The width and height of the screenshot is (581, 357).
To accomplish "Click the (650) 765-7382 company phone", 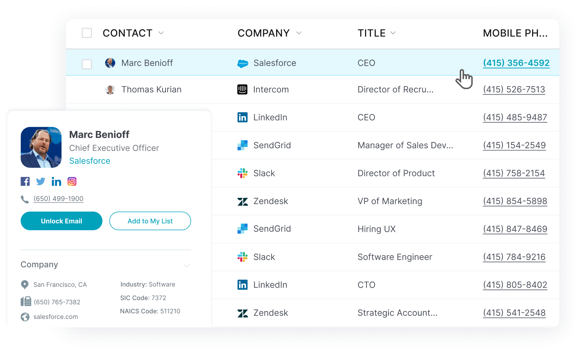I will coord(57,302).
